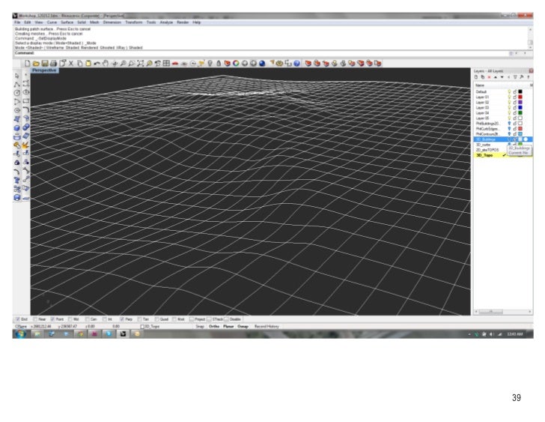Enable the Near osnap checkbox
Screen dimensions: 545x422
36,319
